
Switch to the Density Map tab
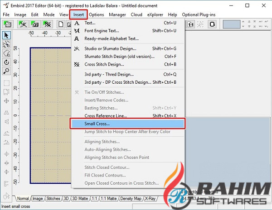click(131, 199)
